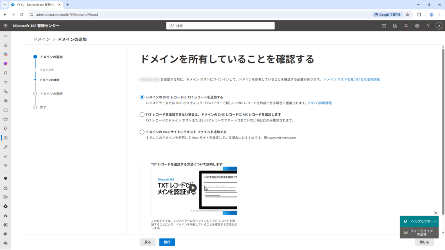Select the MX record verification option
Viewport: 445px width, 250px height.
[142, 115]
